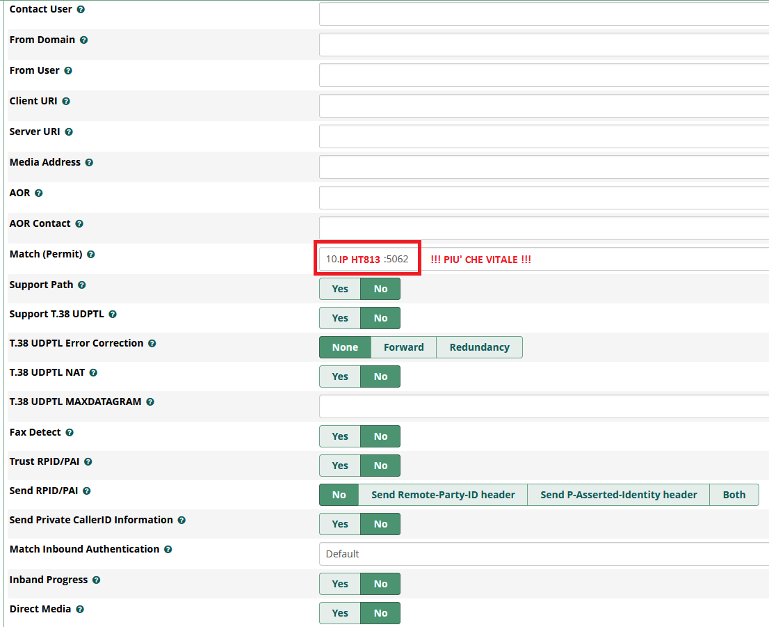Choose None for T.38 UDPTL Error Correction

point(346,347)
